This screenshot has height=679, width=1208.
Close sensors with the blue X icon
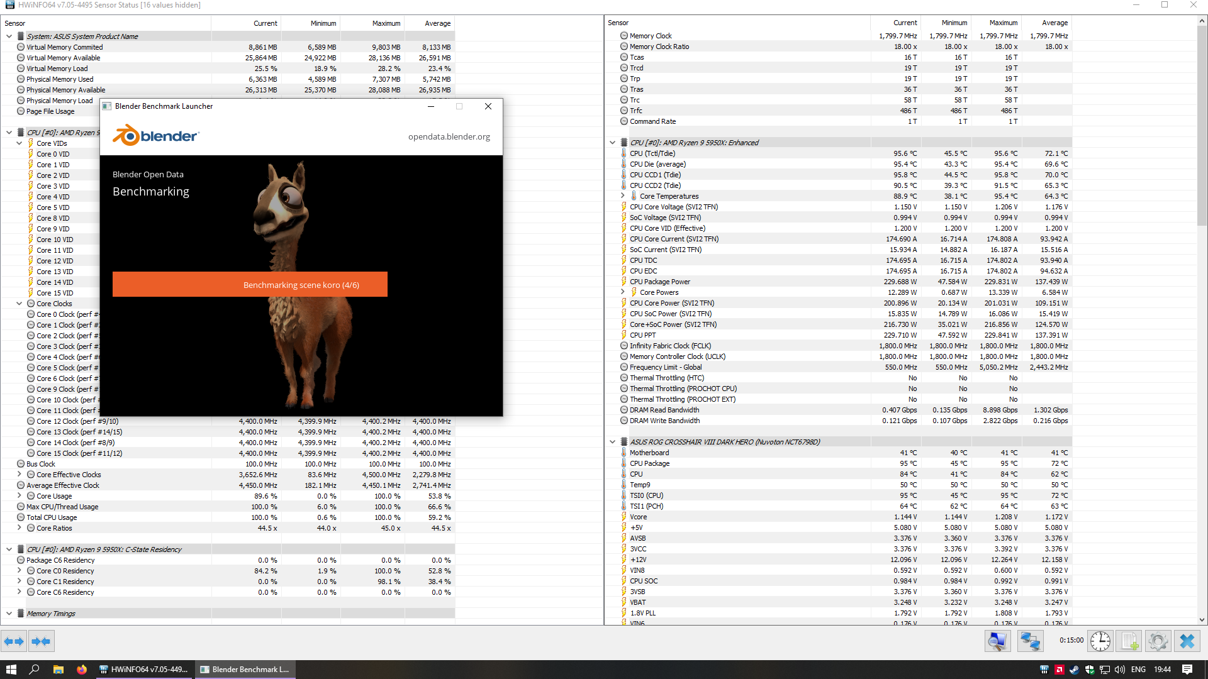pos(1187,641)
